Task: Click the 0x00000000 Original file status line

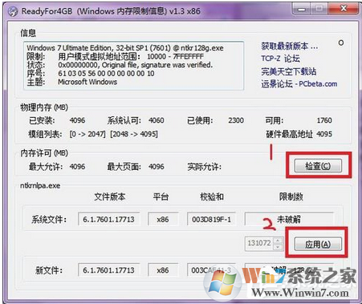Action: (135, 65)
